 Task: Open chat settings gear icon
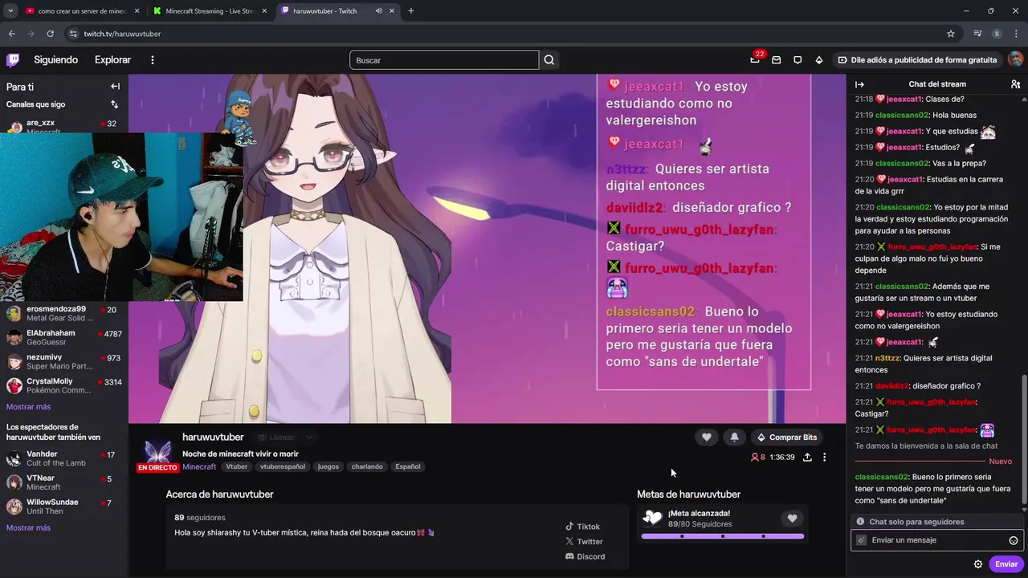pos(978,564)
